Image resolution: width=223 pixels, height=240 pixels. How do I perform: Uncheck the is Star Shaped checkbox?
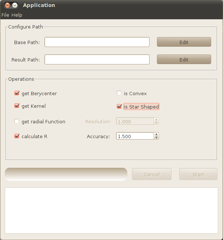point(119,107)
